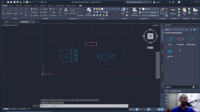Expand the Block panel
The image size is (200, 112).
coord(125,19)
